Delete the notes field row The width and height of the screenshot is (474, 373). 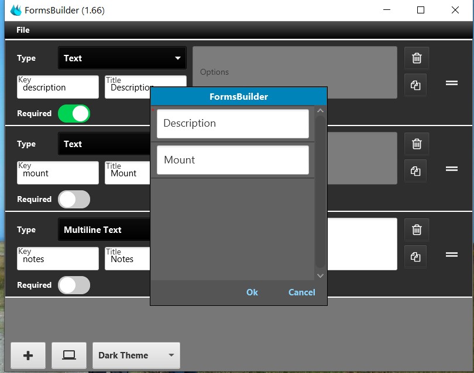(417, 230)
